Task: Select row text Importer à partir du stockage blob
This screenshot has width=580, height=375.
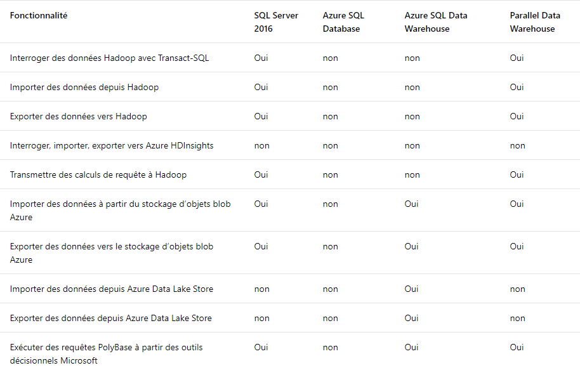Action: 120,211
